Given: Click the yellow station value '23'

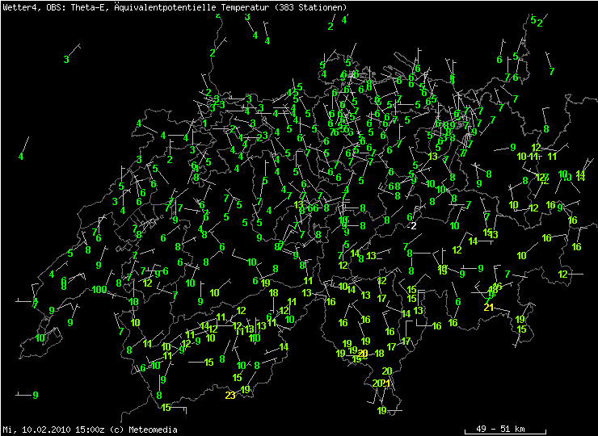Looking at the screenshot, I should 230,395.
